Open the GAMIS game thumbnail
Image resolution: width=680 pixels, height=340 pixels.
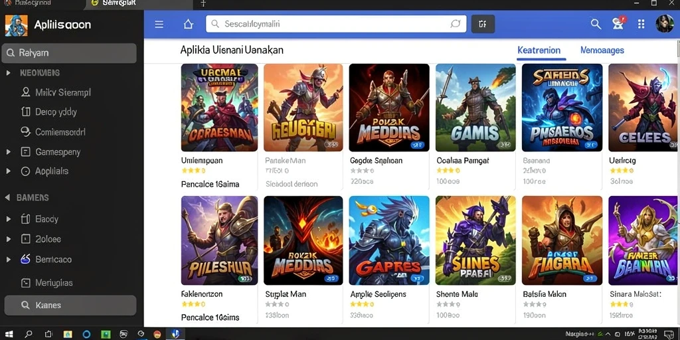475,108
